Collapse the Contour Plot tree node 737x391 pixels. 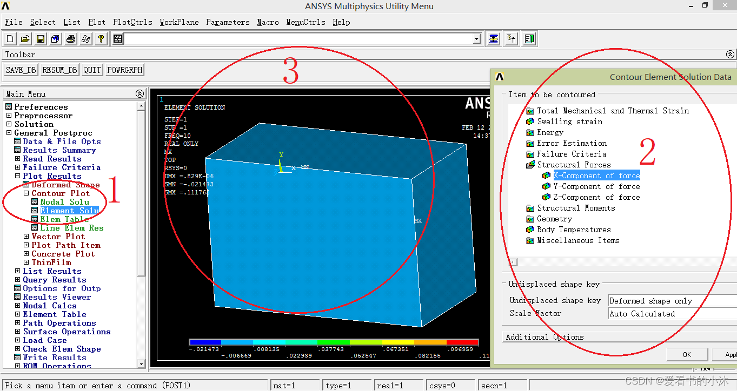click(26, 193)
